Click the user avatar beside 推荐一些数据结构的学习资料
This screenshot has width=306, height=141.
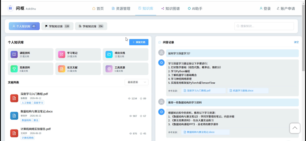click(161, 102)
